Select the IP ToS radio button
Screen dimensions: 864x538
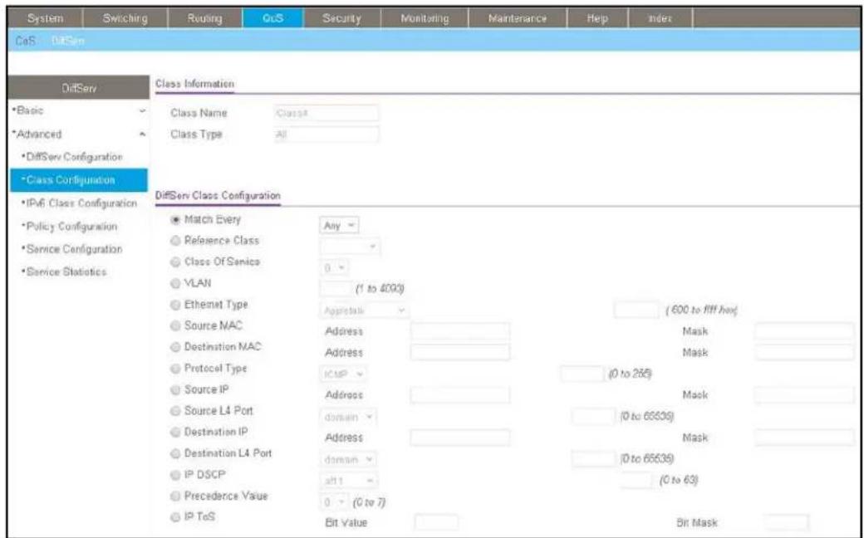point(175,517)
